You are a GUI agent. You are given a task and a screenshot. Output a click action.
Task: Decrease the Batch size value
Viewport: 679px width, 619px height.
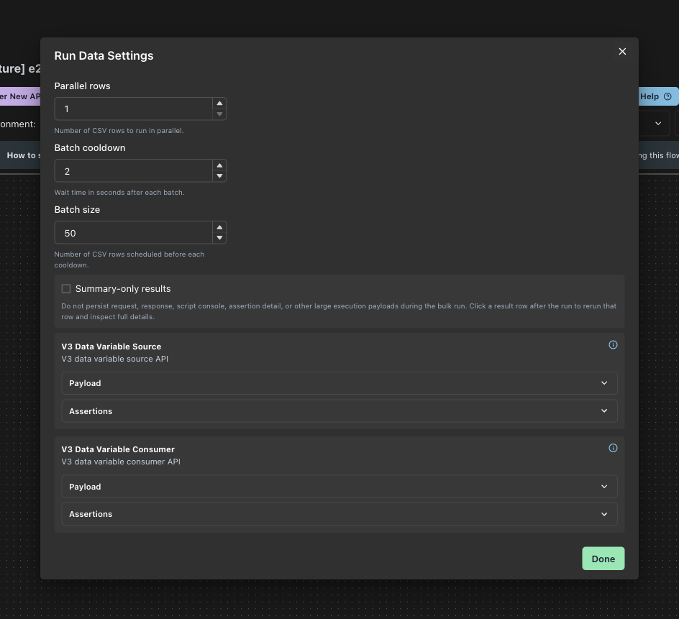tap(219, 238)
